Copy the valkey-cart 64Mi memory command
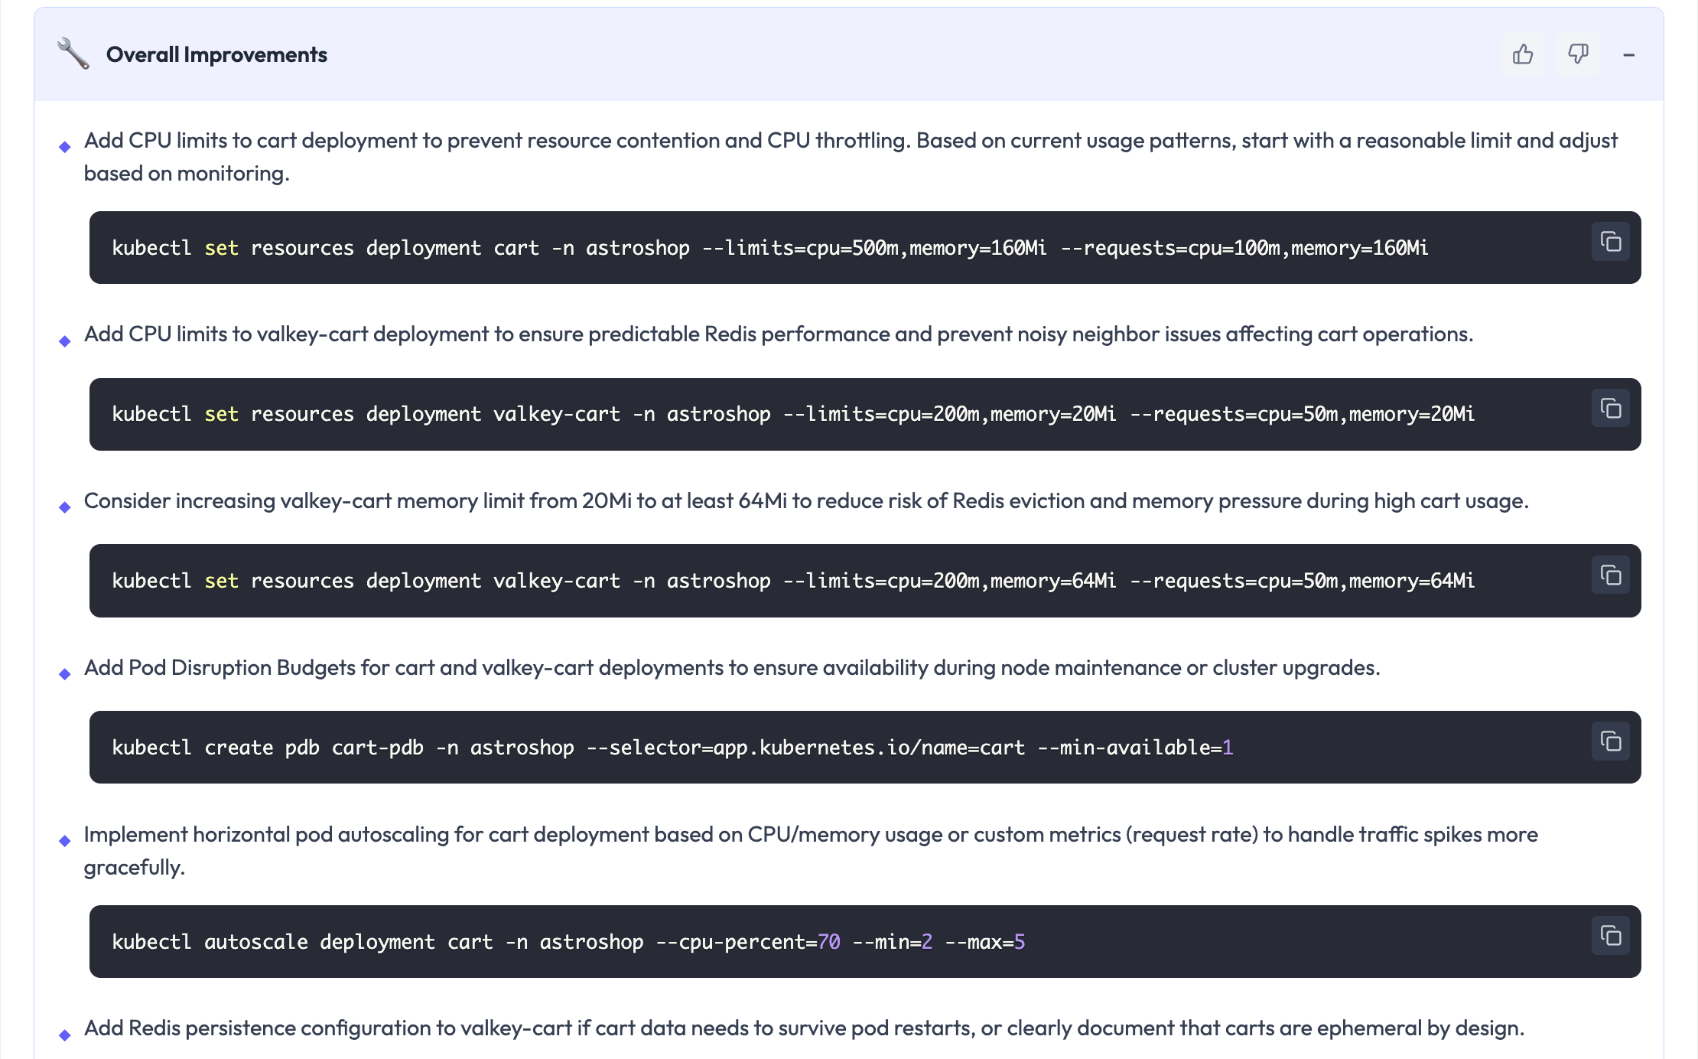Image resolution: width=1698 pixels, height=1059 pixels. pyautogui.click(x=1610, y=575)
